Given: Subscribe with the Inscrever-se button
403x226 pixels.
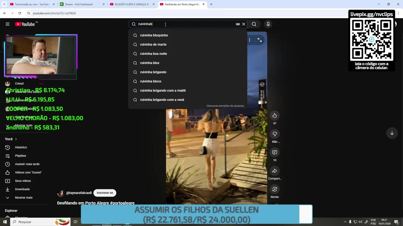Looking at the screenshot, I should pyautogui.click(x=105, y=193).
